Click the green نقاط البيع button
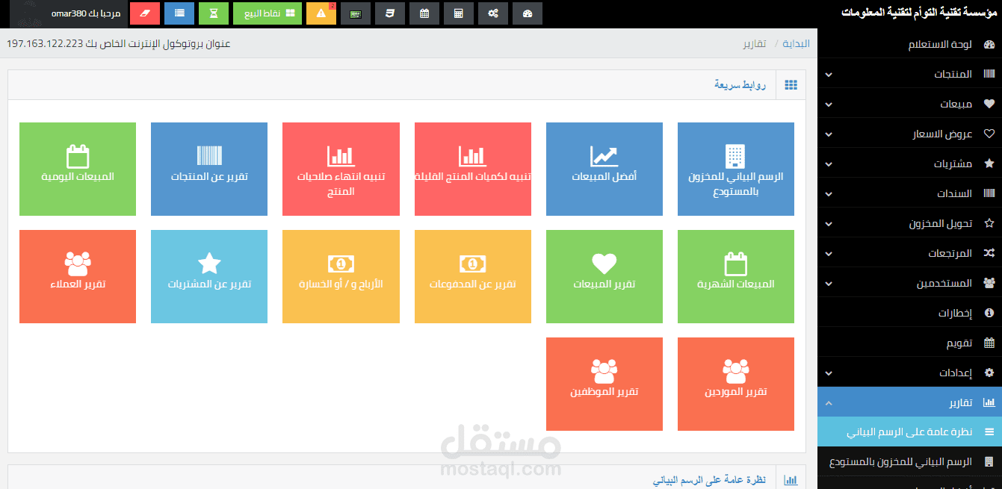1002x489 pixels. (267, 13)
